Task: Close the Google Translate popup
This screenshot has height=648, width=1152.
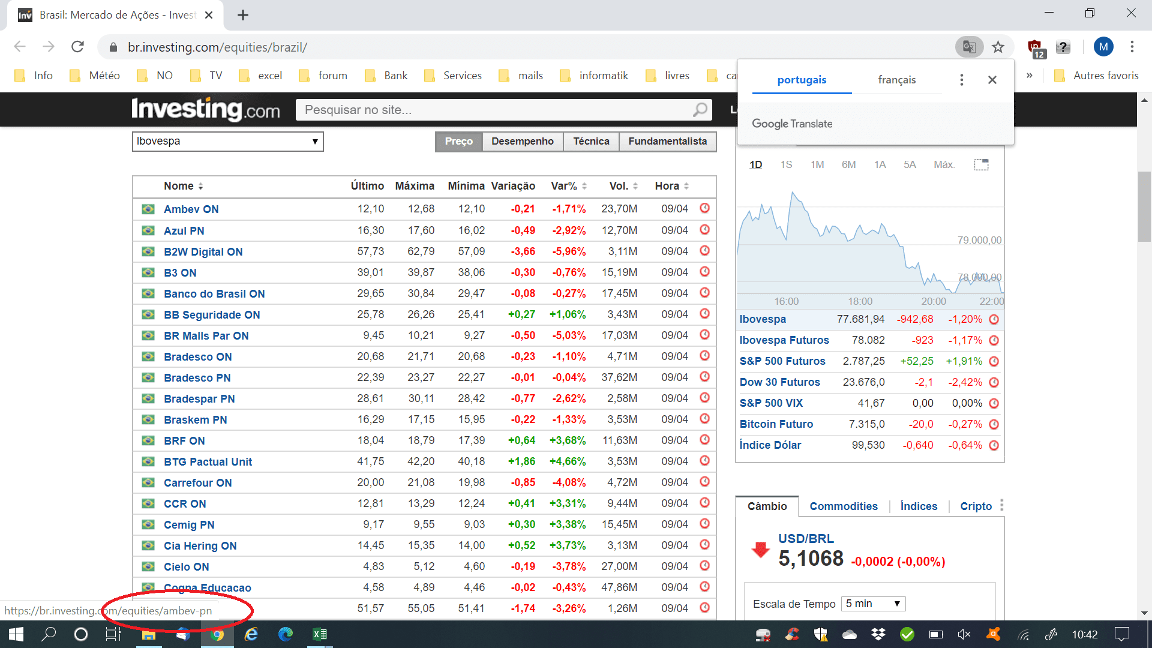Action: [992, 80]
